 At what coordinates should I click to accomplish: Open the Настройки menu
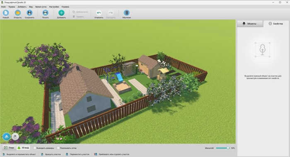click(x=54, y=7)
